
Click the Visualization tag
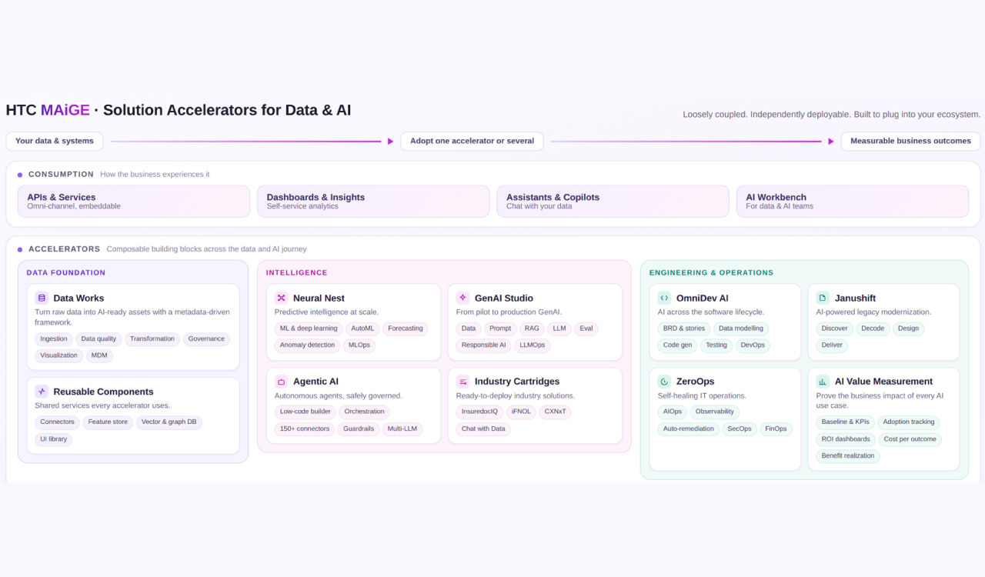[59, 355]
